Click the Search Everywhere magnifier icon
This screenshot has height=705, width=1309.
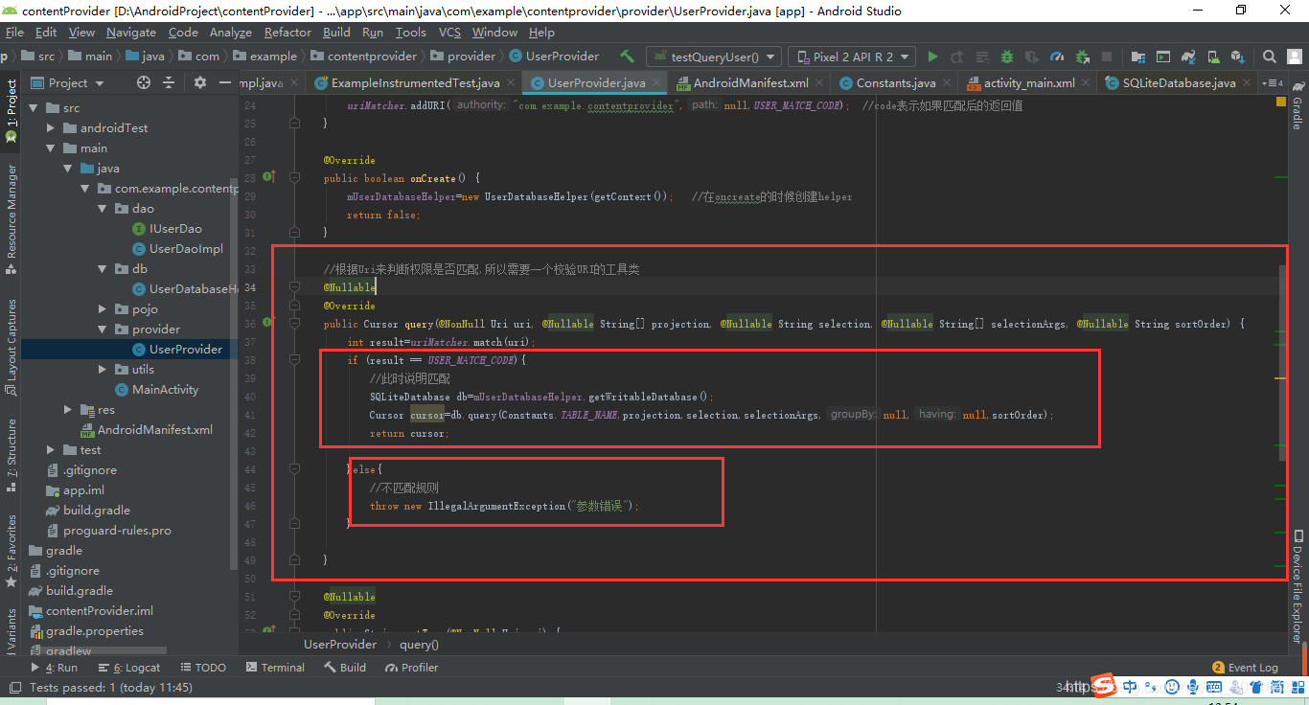pos(1269,57)
